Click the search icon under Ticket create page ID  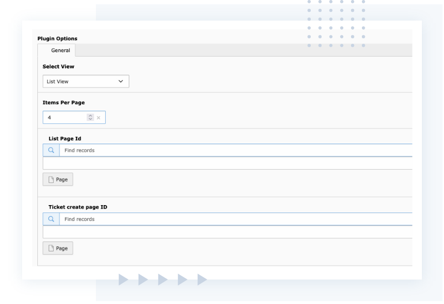[51, 219]
